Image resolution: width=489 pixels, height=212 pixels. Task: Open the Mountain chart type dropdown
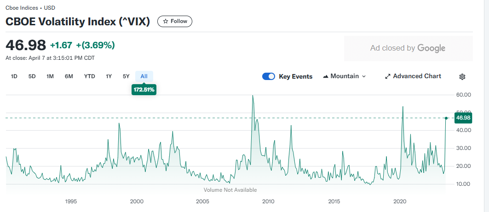tap(344, 76)
